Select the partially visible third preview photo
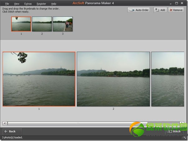Screen dimensions: 188x141 click(x=168, y=79)
